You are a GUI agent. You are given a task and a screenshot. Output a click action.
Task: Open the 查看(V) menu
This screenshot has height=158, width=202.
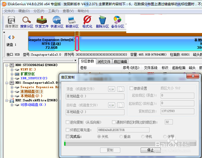point(68,11)
